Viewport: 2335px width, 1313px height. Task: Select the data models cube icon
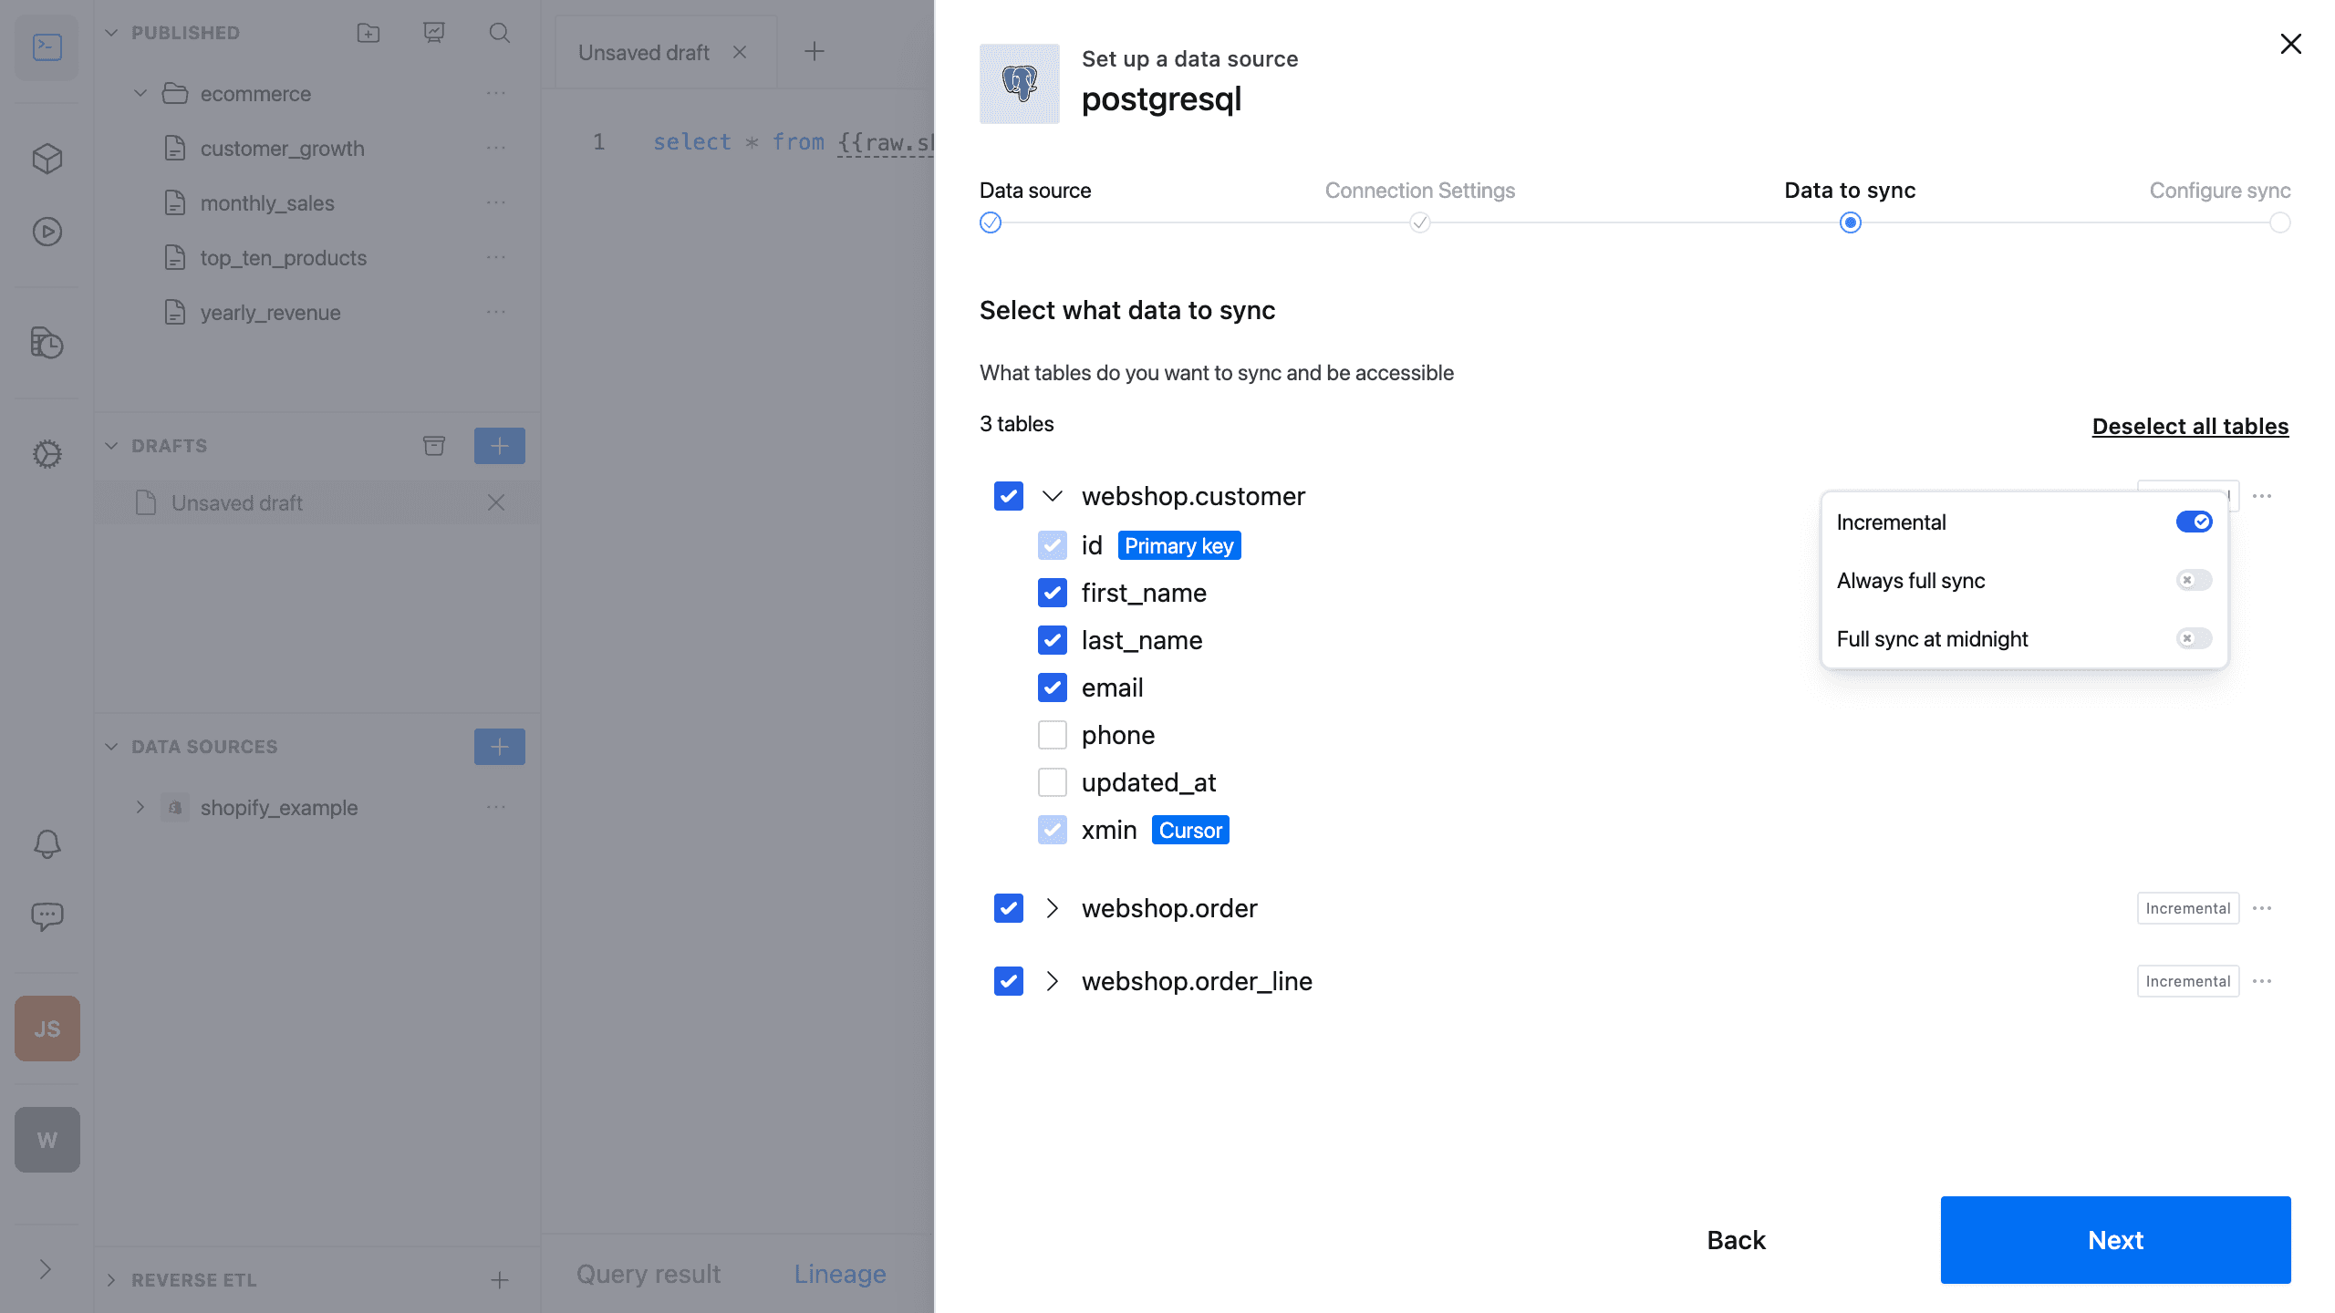tap(47, 158)
